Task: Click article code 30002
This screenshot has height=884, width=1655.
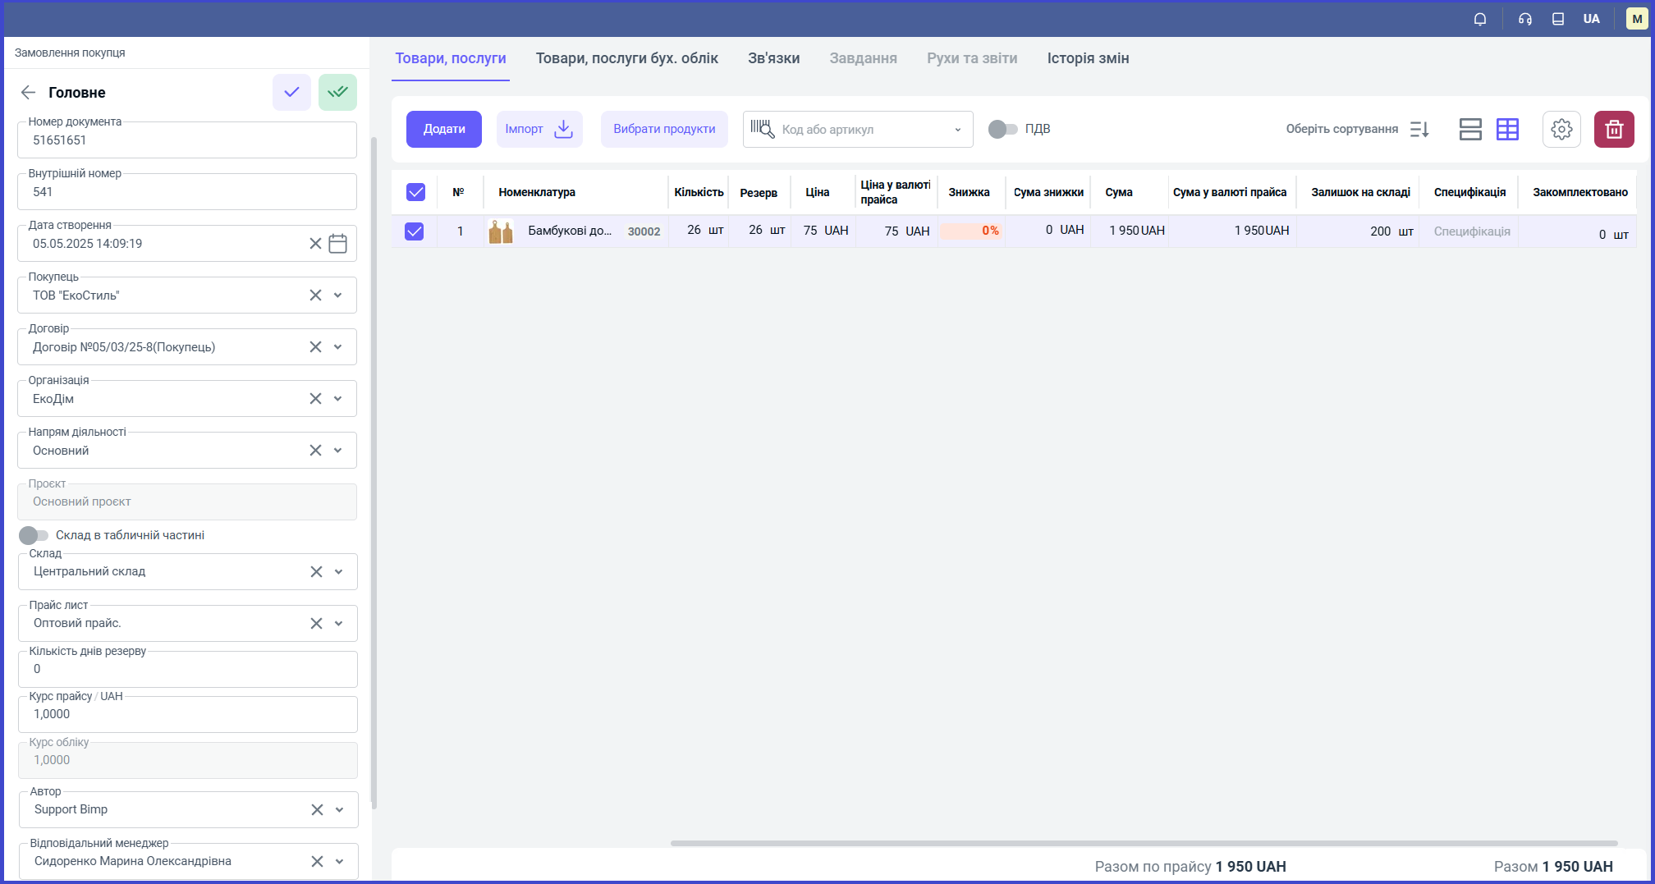Action: pos(644,231)
